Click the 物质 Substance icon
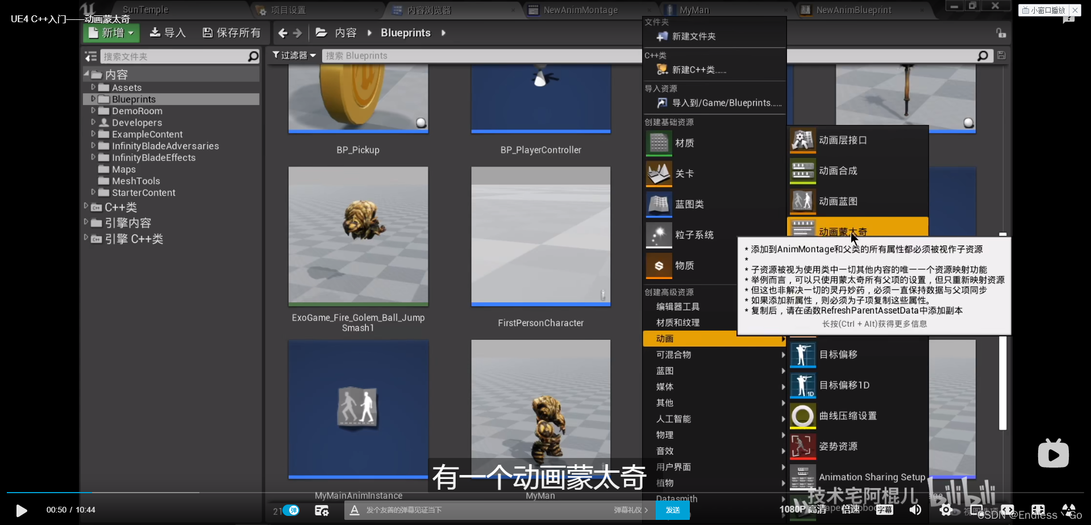 pos(659,266)
